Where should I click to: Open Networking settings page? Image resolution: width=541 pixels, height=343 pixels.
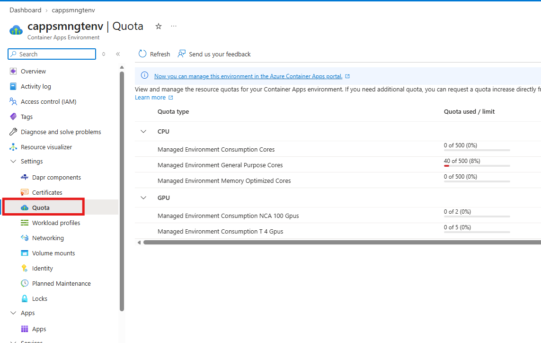click(x=48, y=238)
